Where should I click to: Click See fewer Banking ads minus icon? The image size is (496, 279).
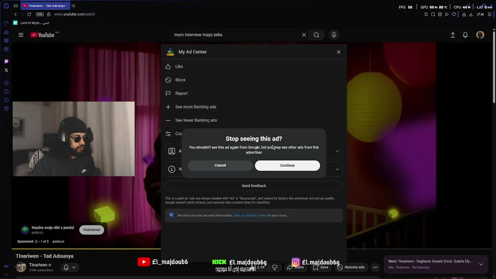click(x=168, y=121)
